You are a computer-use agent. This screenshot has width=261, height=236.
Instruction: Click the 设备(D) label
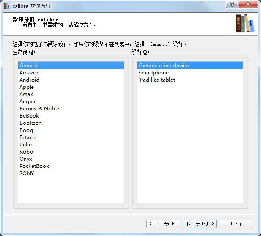(140, 52)
